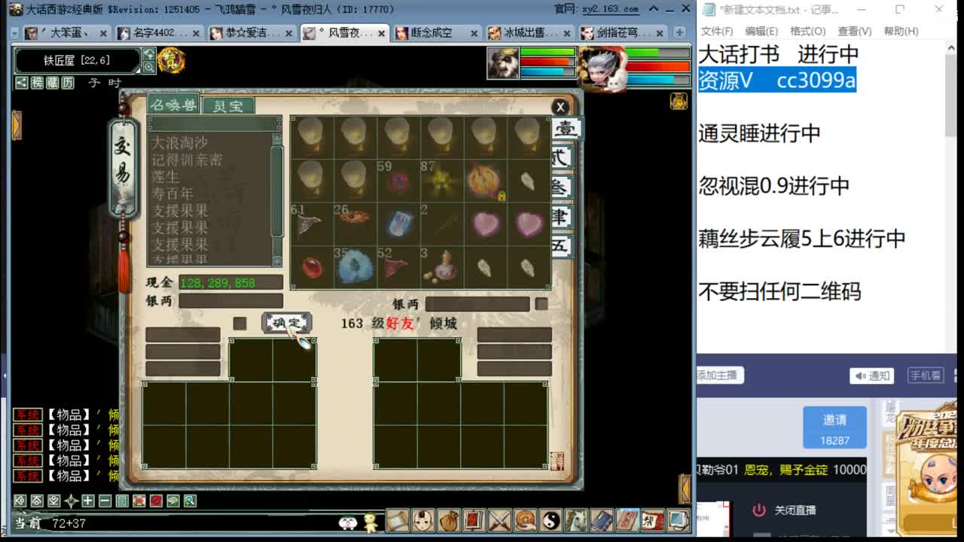Click the chat minus button to shrink
This screenshot has height=542, width=964.
(105, 501)
